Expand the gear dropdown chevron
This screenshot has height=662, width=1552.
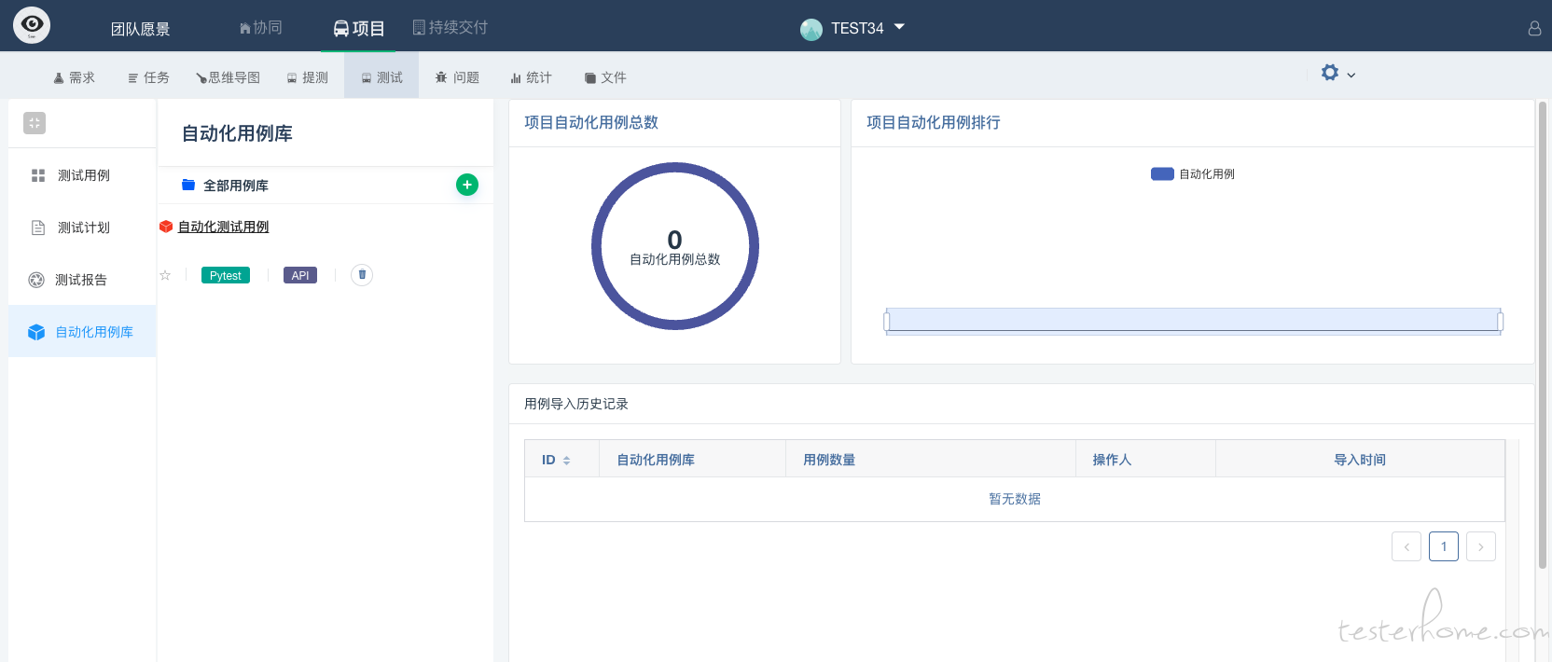[x=1351, y=75]
